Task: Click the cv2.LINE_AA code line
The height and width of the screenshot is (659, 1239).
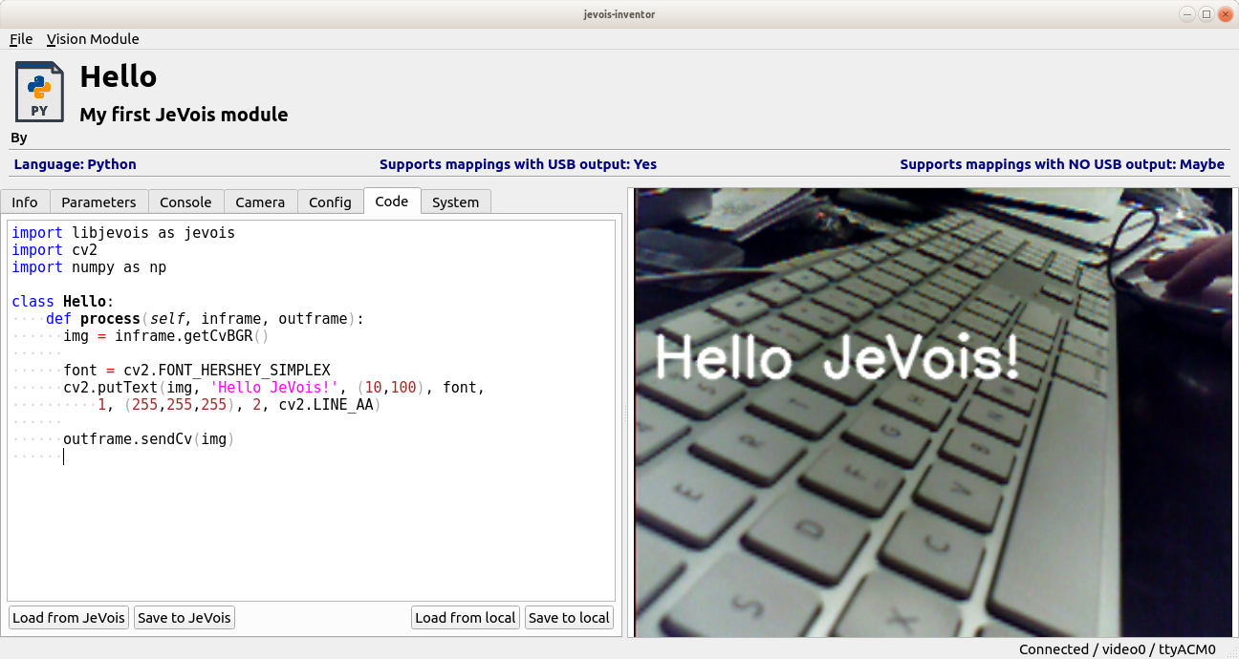Action: point(239,405)
